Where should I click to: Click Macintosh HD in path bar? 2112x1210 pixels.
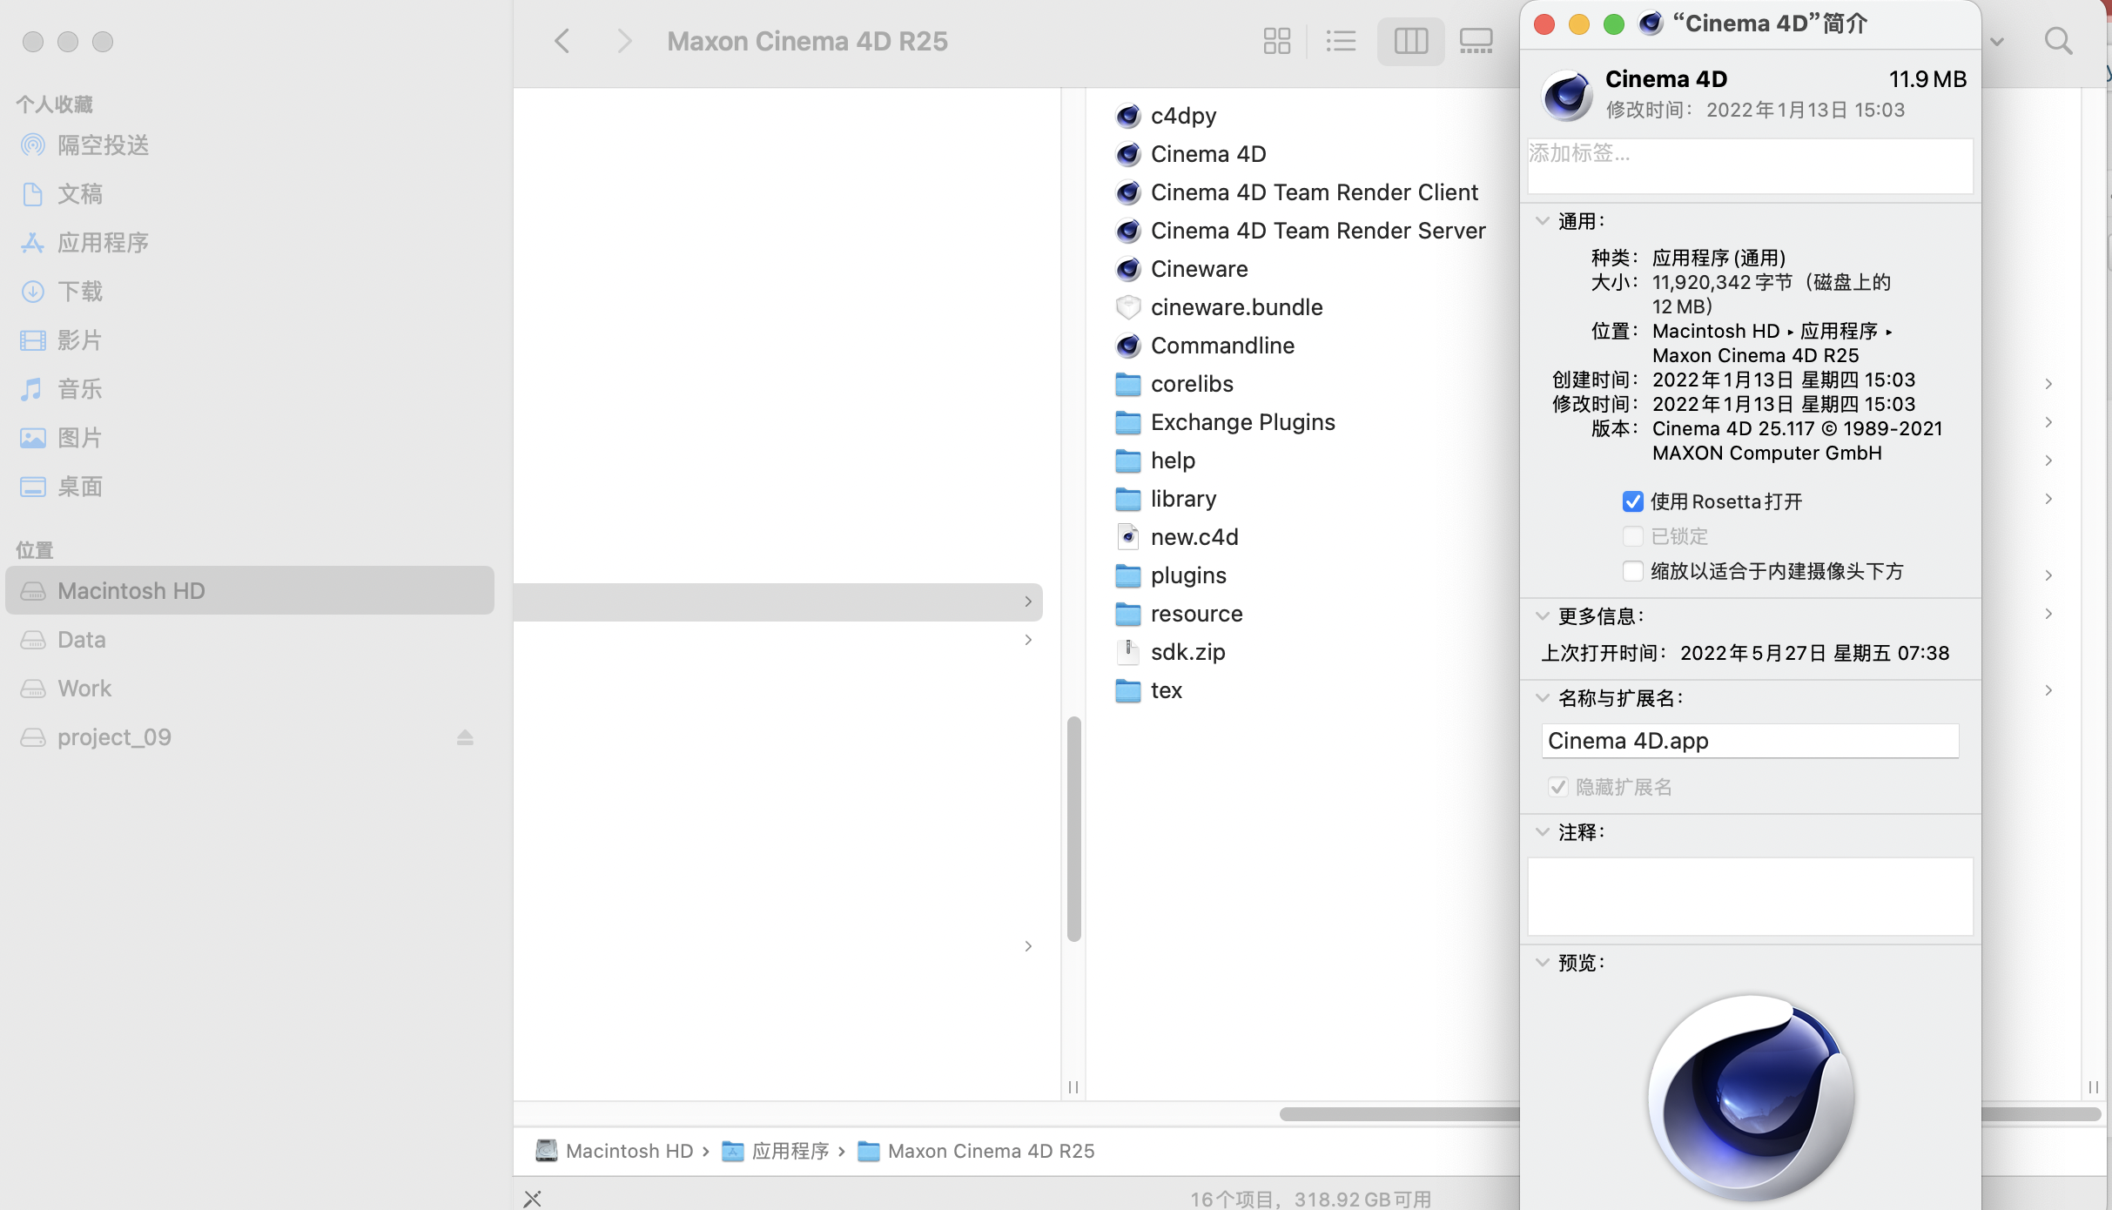629,1151
